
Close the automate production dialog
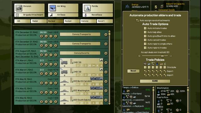[155, 81]
